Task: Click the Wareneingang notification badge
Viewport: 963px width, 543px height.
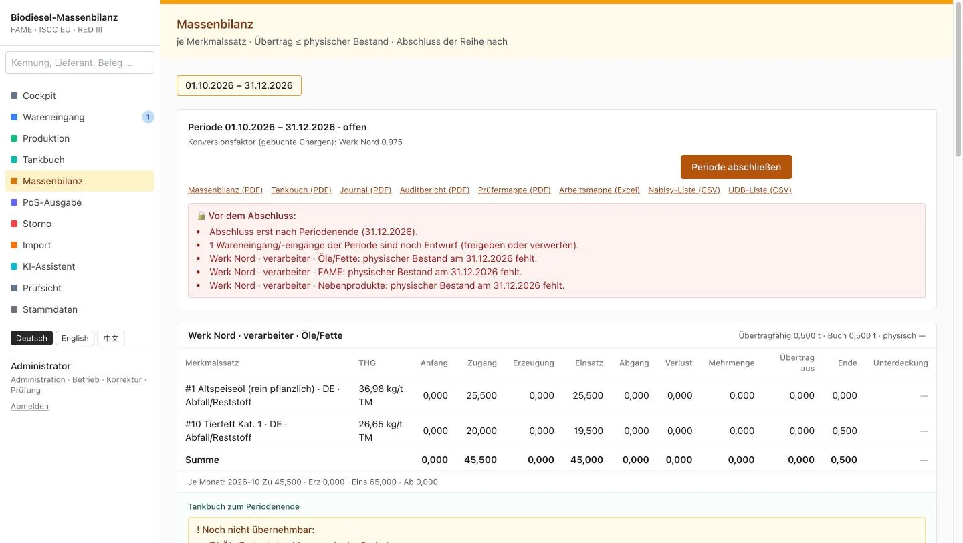Action: pyautogui.click(x=148, y=117)
